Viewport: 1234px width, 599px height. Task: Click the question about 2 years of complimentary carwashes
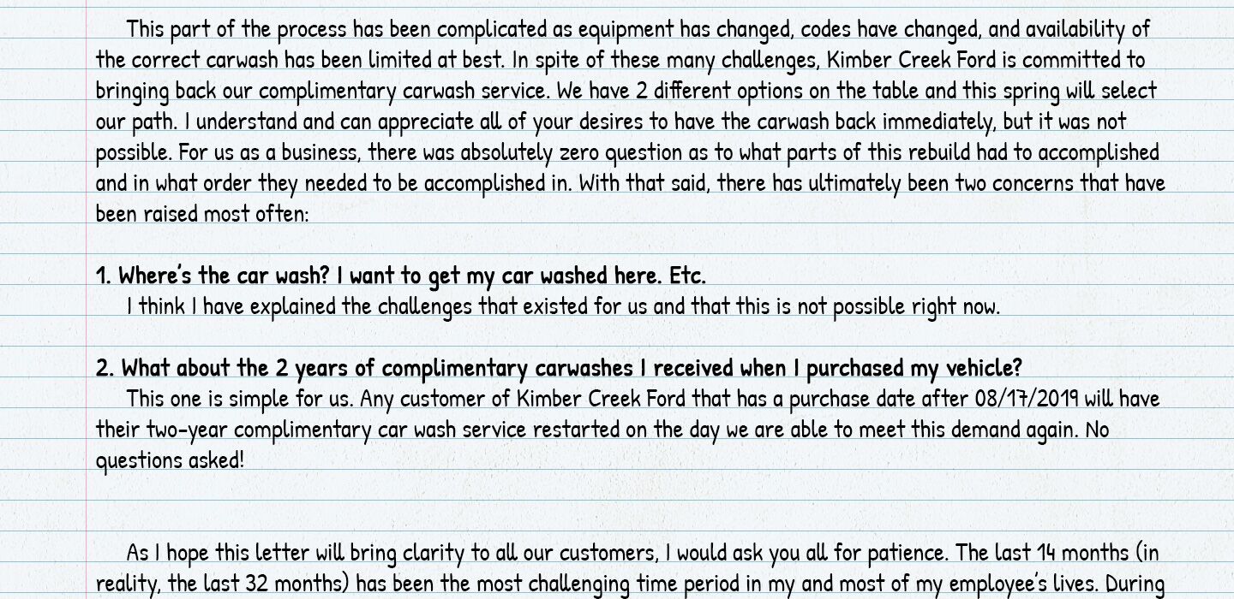click(559, 368)
